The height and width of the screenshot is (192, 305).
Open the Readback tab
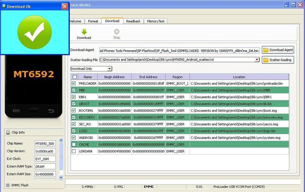point(133,21)
